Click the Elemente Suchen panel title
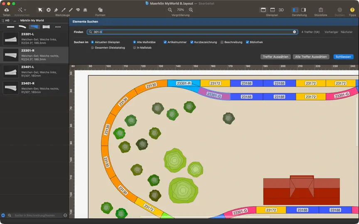The height and width of the screenshot is (224, 359). (x=85, y=22)
